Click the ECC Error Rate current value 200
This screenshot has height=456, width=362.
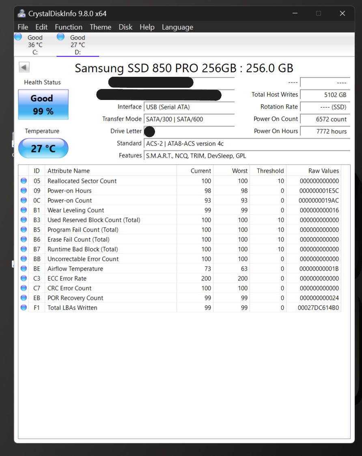point(206,278)
